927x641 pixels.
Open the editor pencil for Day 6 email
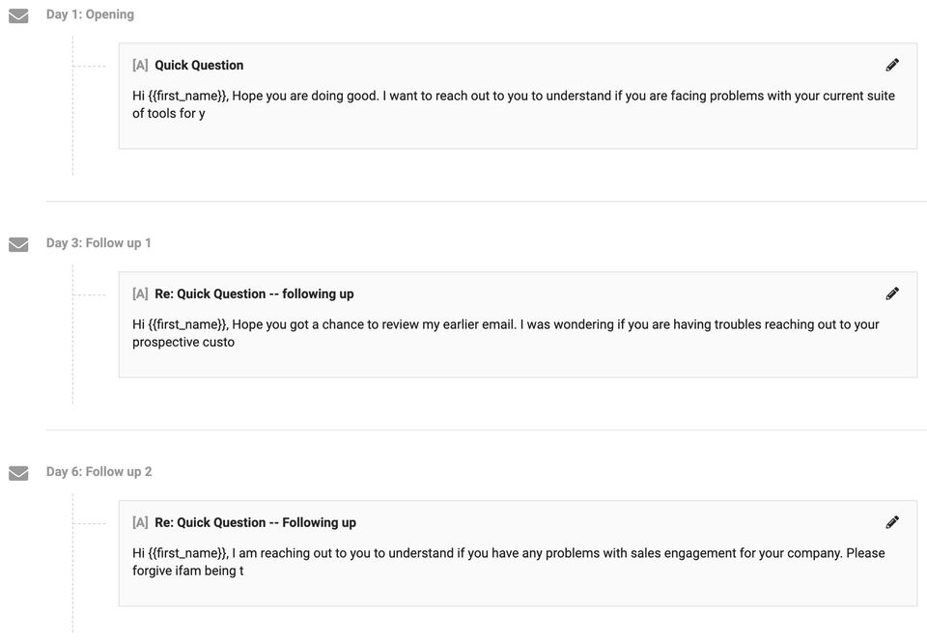(892, 522)
